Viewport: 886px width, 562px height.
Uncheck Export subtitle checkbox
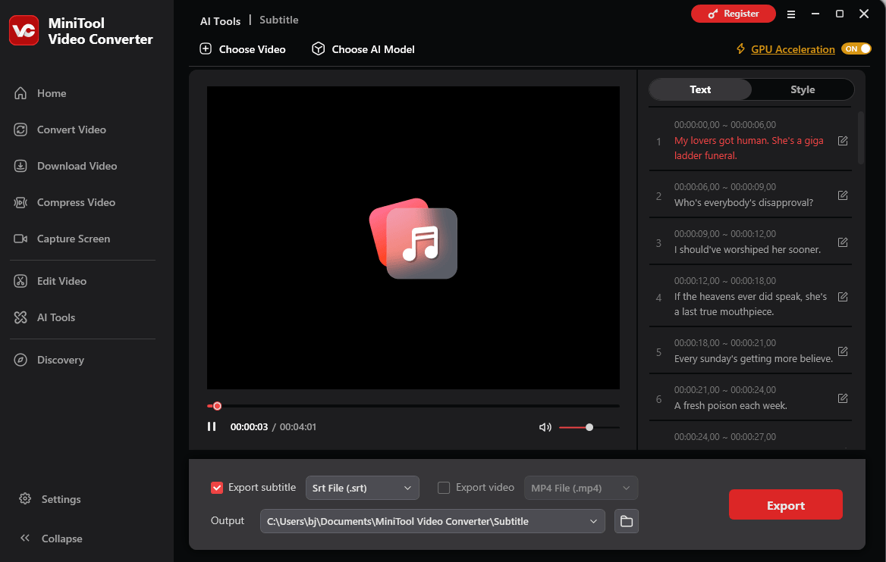(x=217, y=488)
